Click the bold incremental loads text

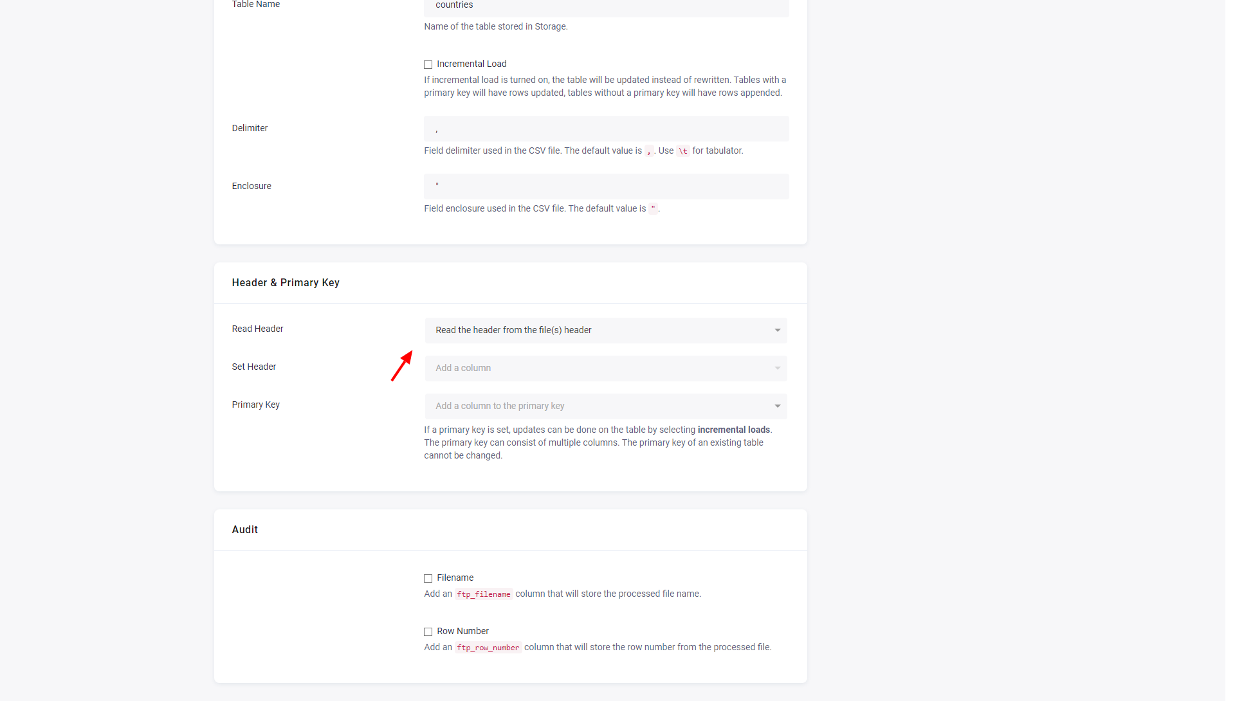tap(734, 430)
